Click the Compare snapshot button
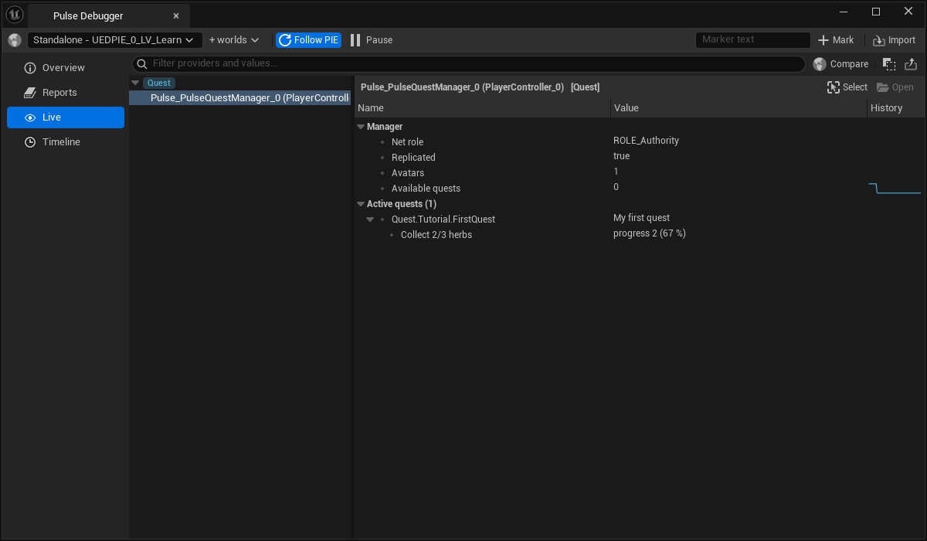Image resolution: width=927 pixels, height=541 pixels. pyautogui.click(x=841, y=64)
